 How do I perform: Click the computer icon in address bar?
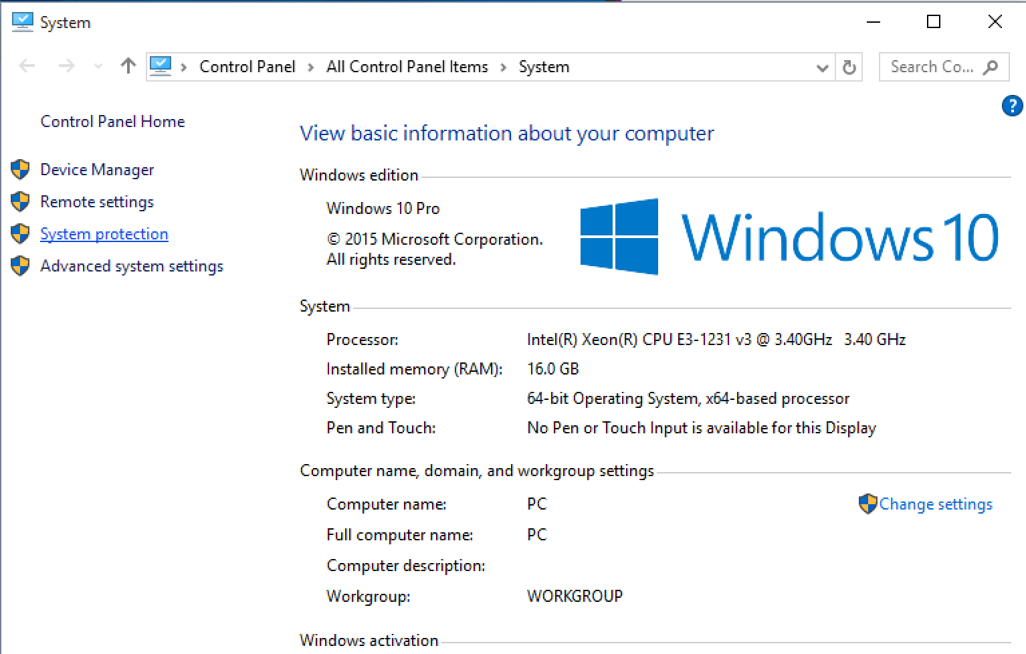click(161, 66)
